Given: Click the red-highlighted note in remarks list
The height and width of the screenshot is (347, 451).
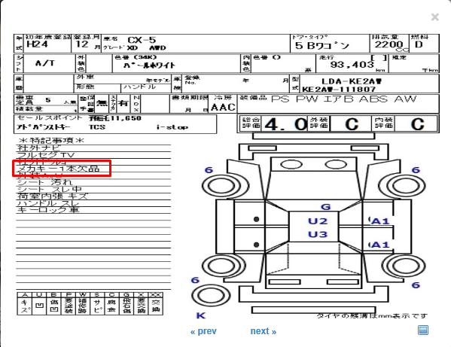Looking at the screenshot, I should (x=62, y=168).
